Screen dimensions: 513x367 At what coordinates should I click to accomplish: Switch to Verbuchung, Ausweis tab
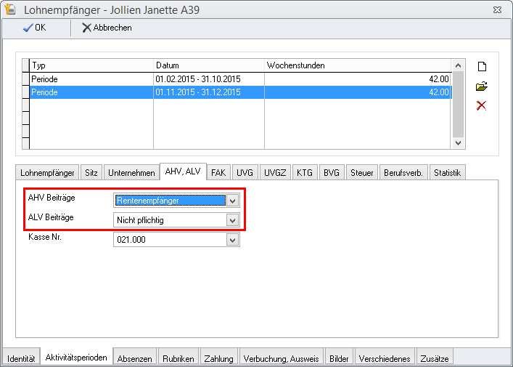click(x=281, y=358)
